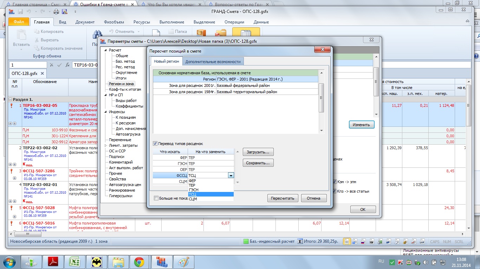
Task: Select Регион и зона in parameters tree
Action: [x=121, y=84]
